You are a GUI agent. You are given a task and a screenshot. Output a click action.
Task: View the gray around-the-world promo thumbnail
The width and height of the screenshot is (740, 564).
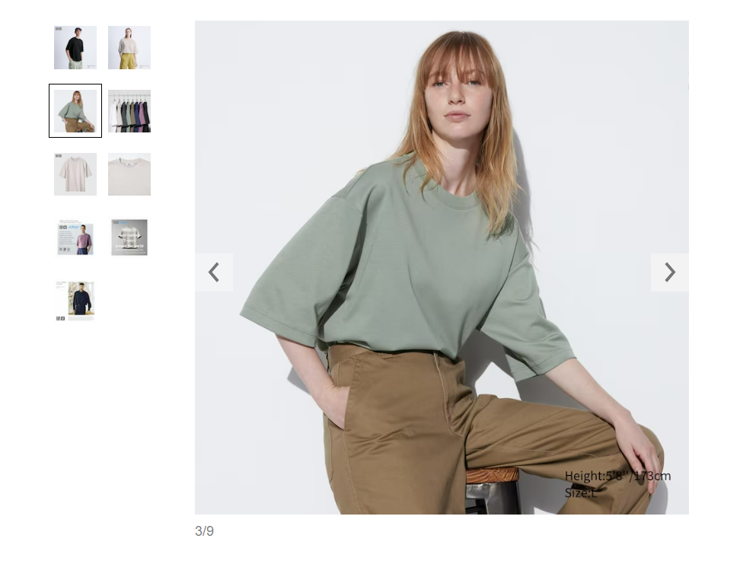coord(129,237)
